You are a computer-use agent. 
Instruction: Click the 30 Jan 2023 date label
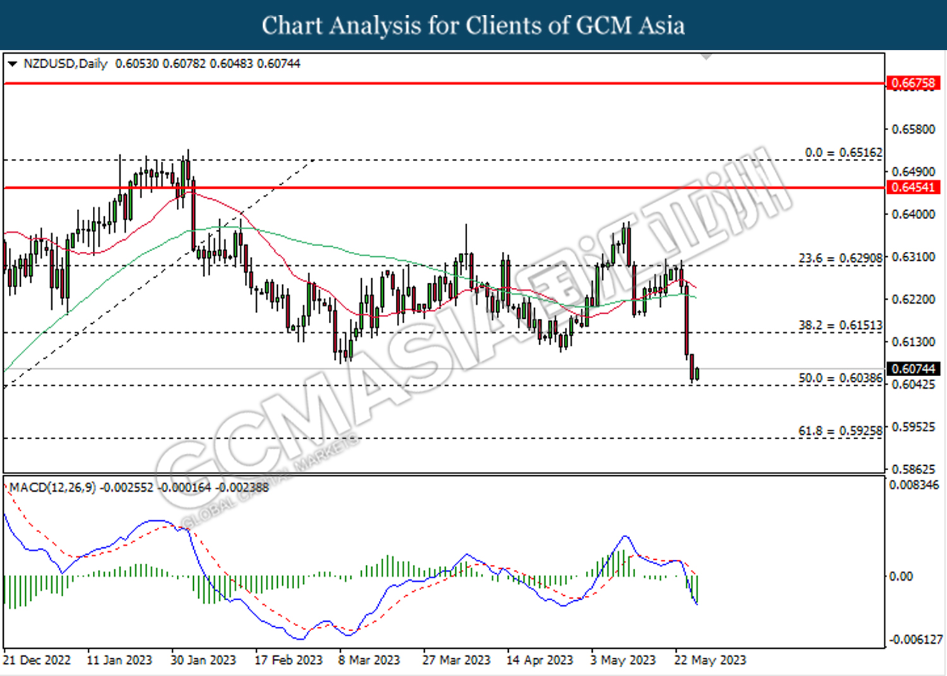point(203,660)
